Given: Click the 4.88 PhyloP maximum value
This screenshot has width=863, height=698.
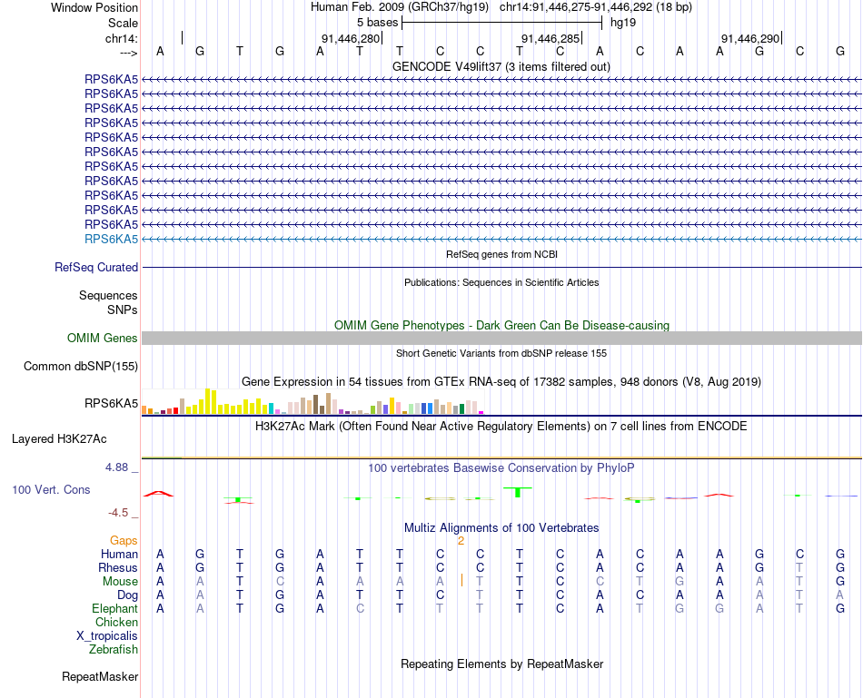Looking at the screenshot, I should click(116, 467).
